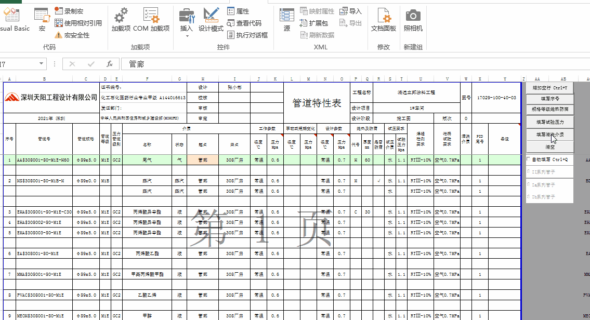Select the 深圳天阳工程设计有限公司 logo cell
This screenshot has height=320, width=590.
[51, 98]
